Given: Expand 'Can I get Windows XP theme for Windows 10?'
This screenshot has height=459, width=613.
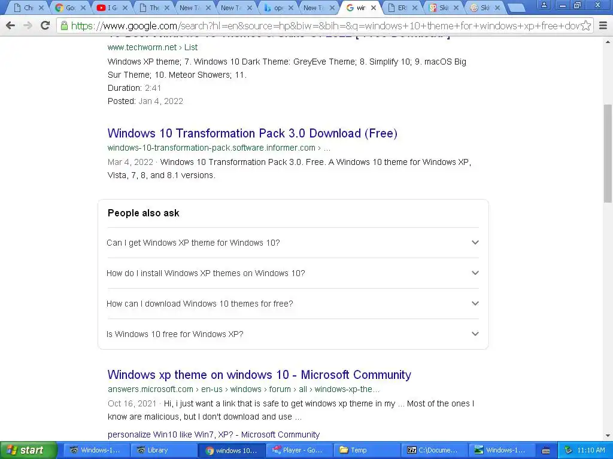Looking at the screenshot, I should point(293,243).
